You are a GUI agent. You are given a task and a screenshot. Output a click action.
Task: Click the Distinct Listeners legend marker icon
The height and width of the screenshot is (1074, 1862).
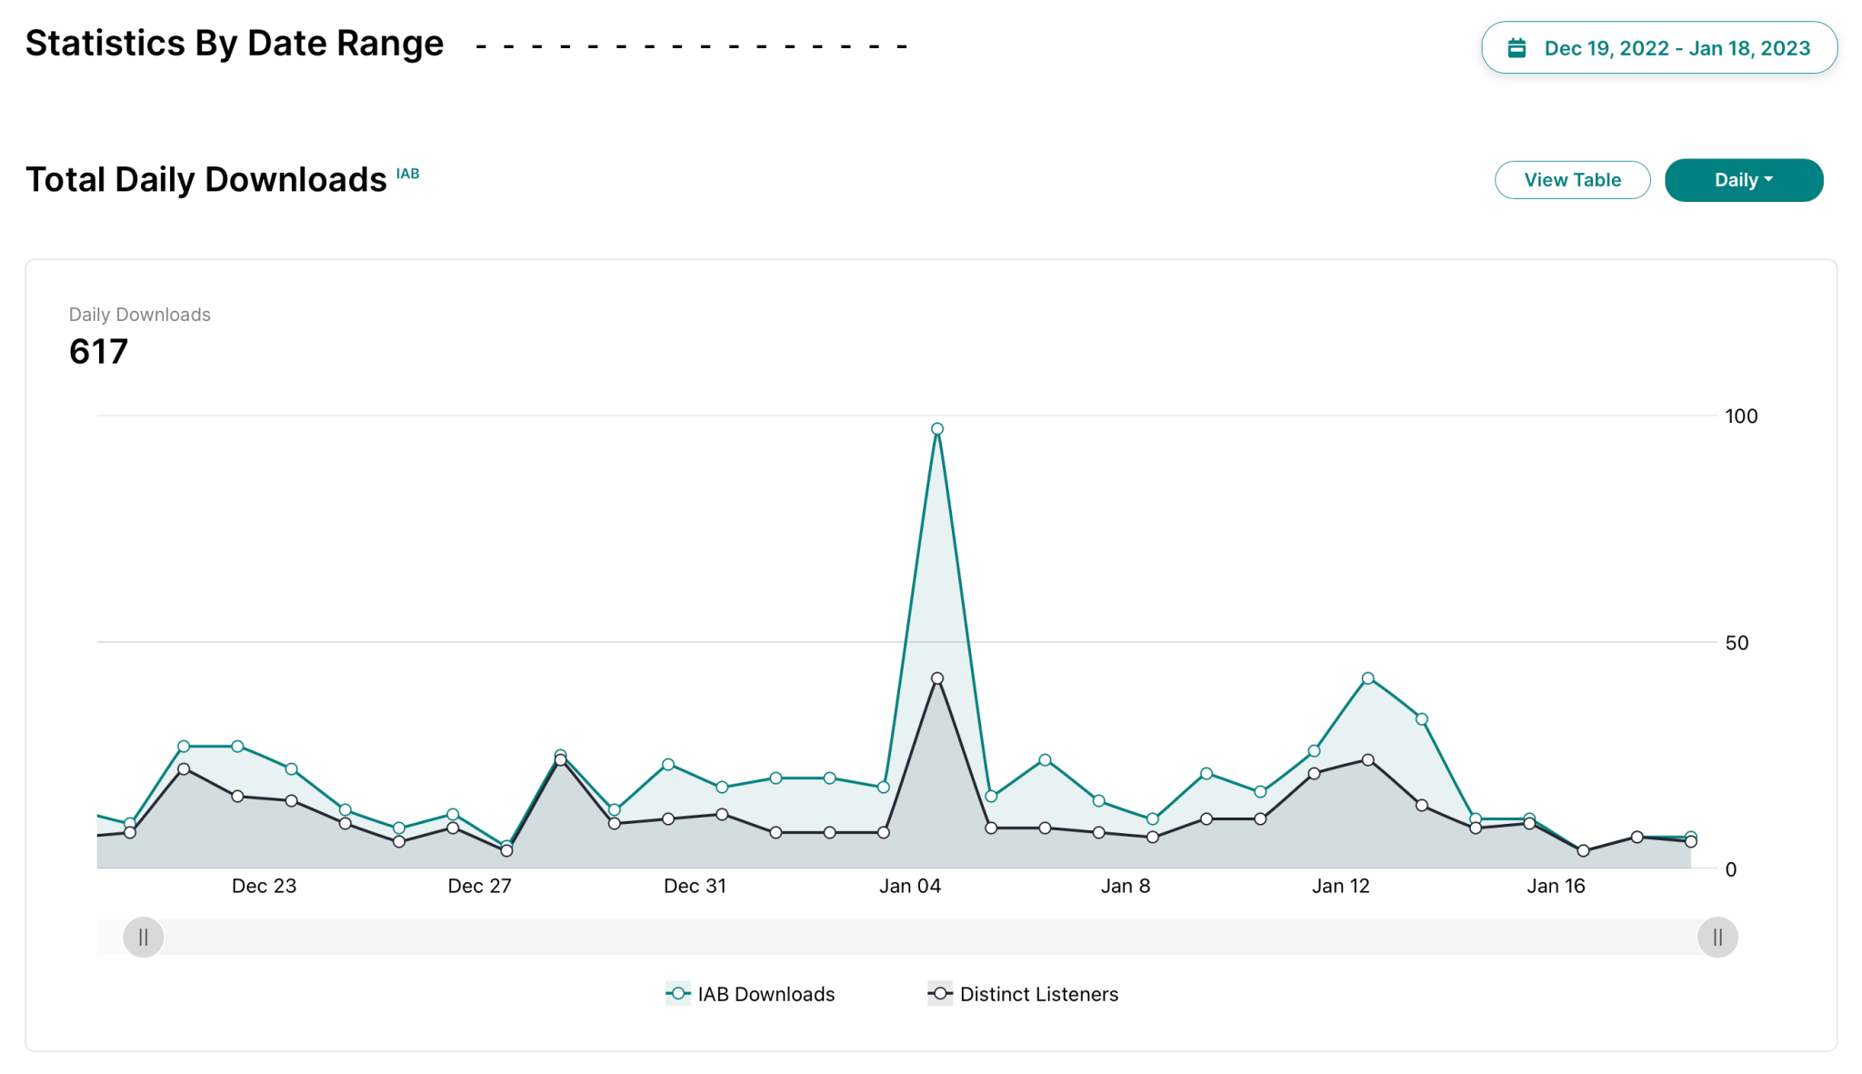(x=940, y=994)
